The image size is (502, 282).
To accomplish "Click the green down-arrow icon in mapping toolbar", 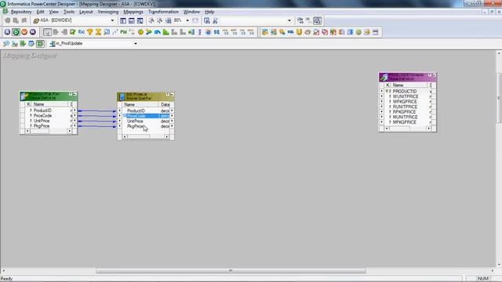I will [23, 44].
